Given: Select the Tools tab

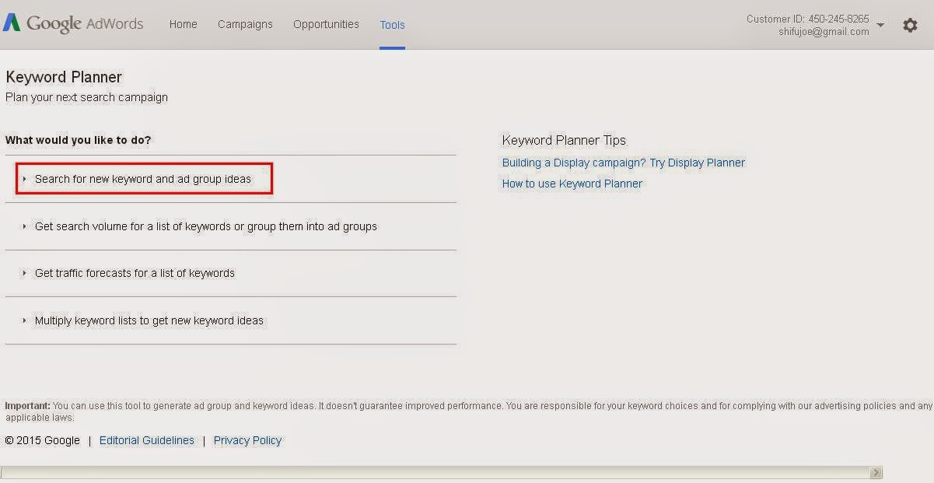Looking at the screenshot, I should pos(392,25).
